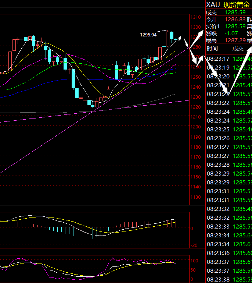Click the 买价1 bid price label

tap(213, 26)
